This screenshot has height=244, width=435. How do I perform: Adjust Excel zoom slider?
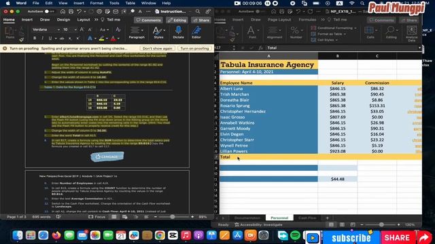click(381, 224)
